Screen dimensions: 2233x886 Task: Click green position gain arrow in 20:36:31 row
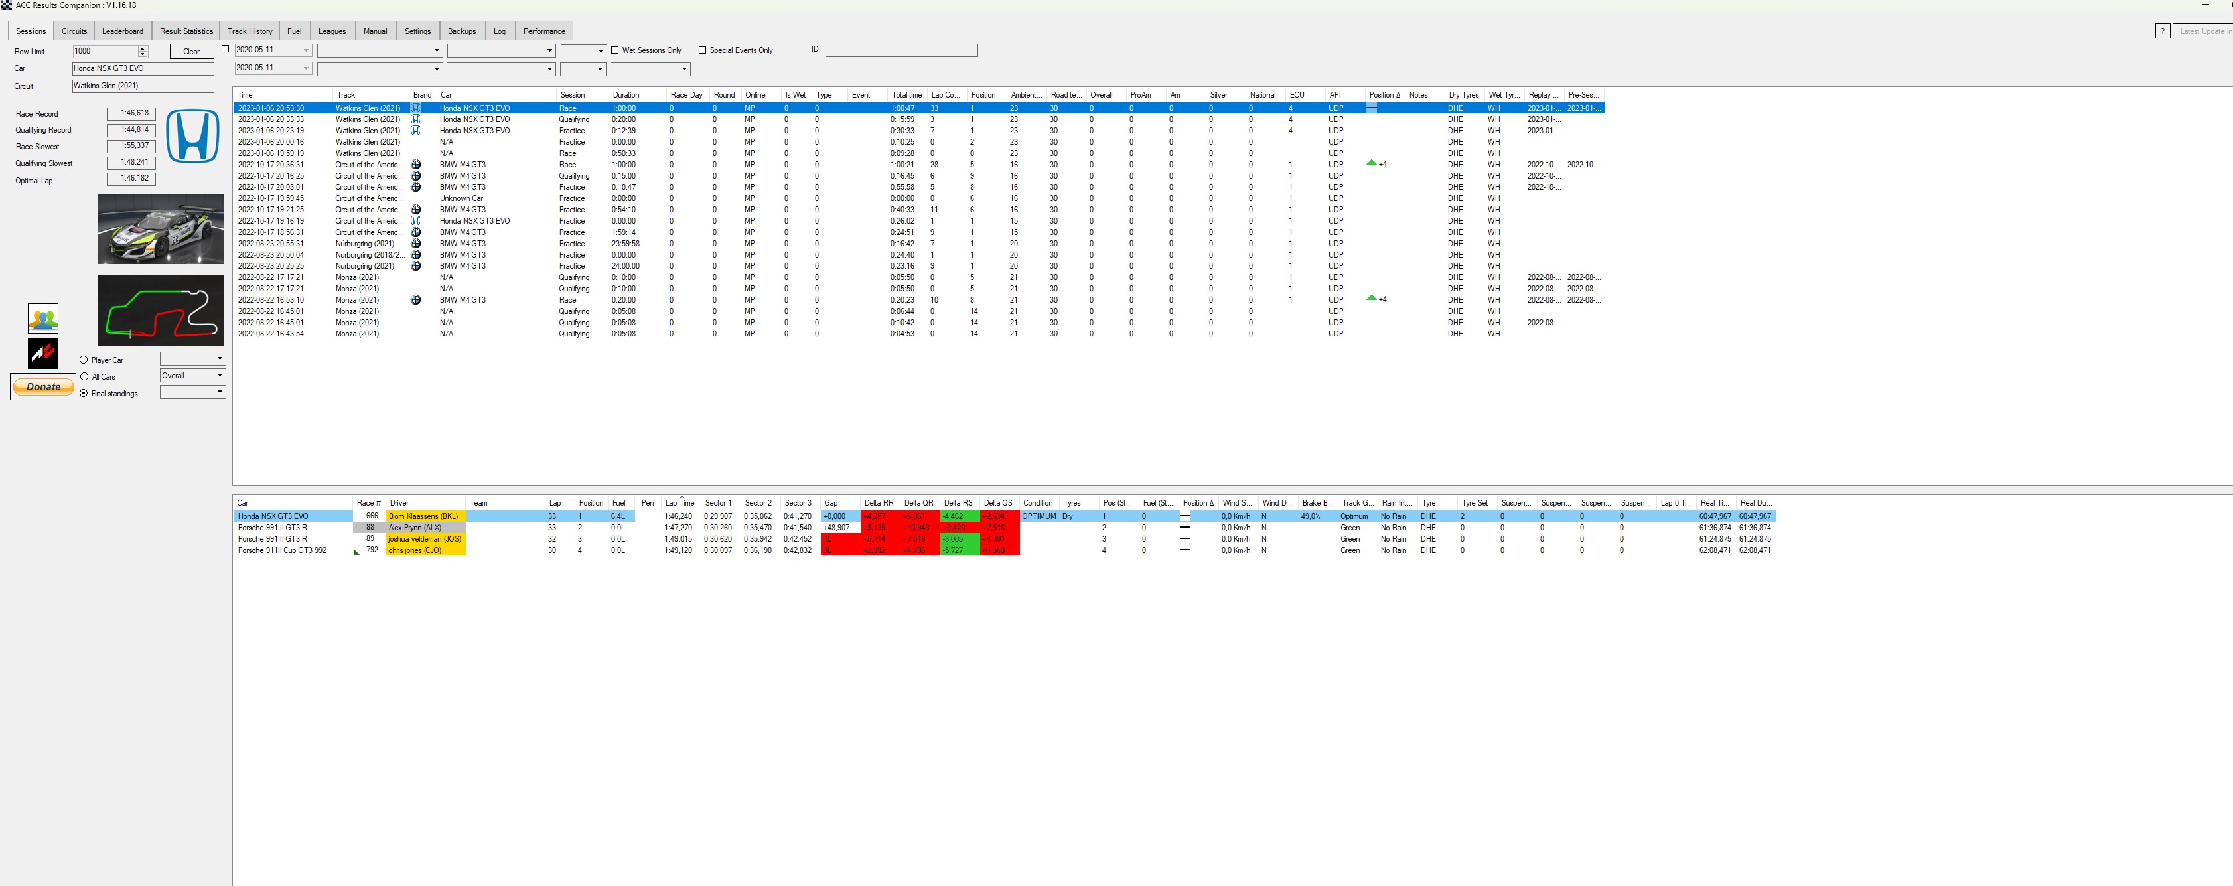click(x=1372, y=163)
